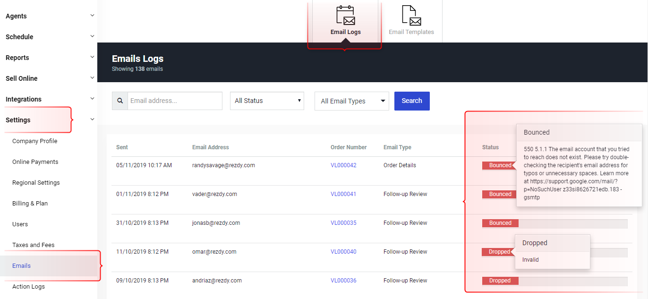Open order VL000040 link
This screenshot has width=648, height=299.
343,252
